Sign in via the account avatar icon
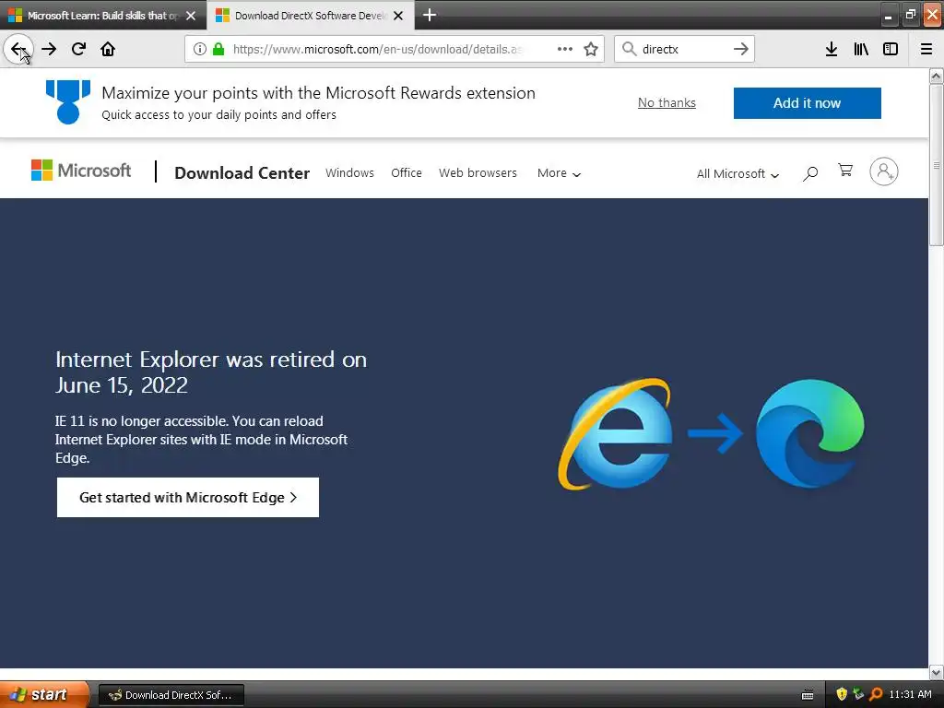The image size is (944, 708). tap(884, 171)
